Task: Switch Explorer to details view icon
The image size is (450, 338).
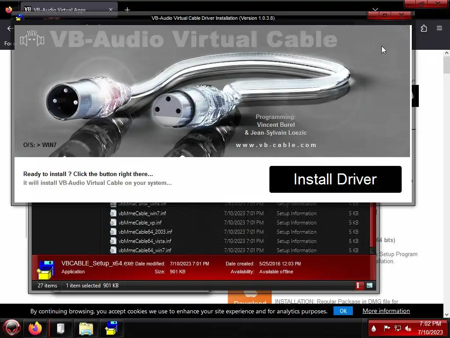Action: tap(359, 285)
